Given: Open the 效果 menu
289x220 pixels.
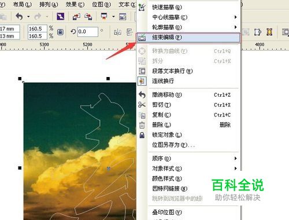Looking at the screenshot, I should 75,4.
